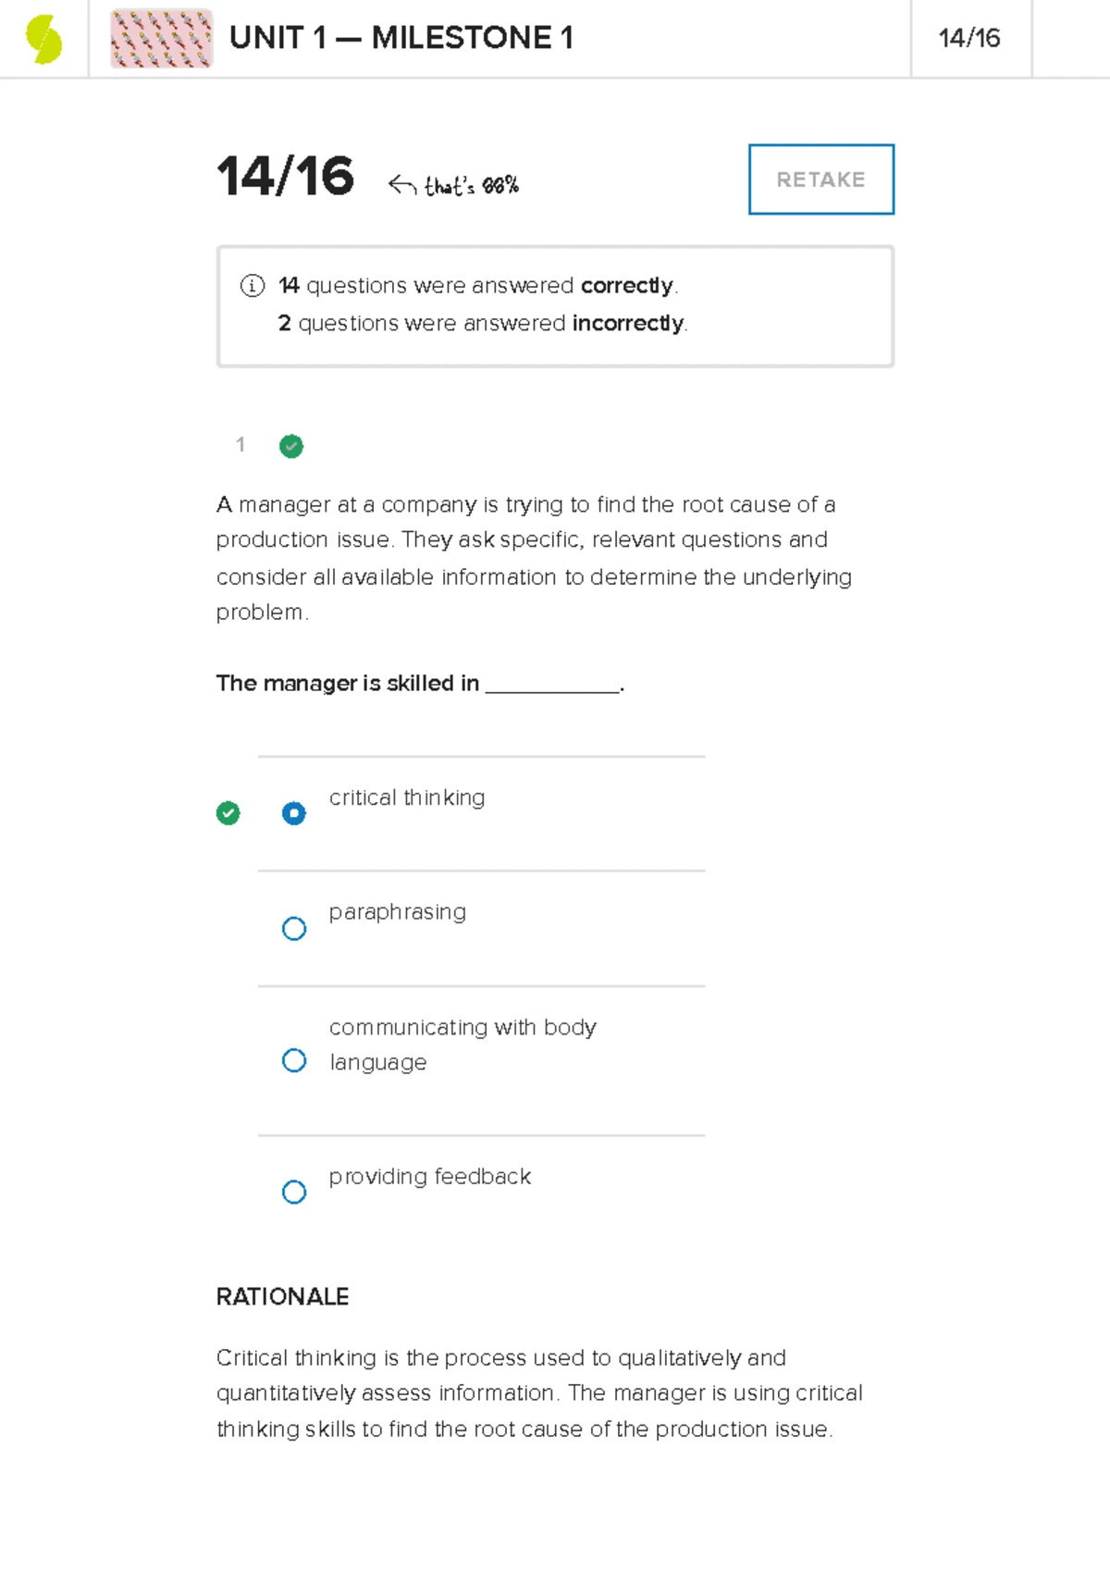Click the large 14/16 score heading
This screenshot has width=1110, height=1571.
click(x=285, y=178)
